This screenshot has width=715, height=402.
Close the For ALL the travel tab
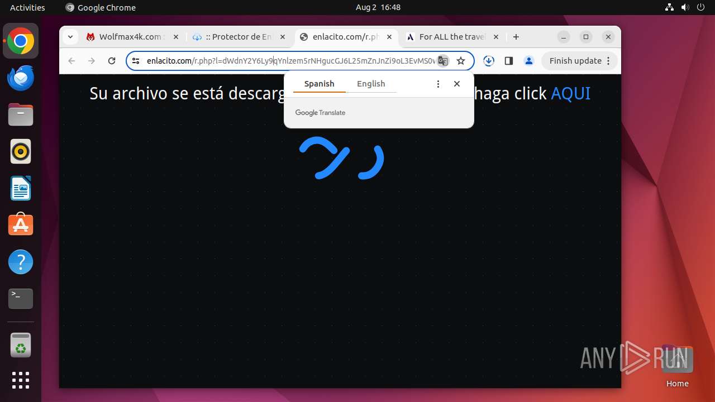[495, 37]
